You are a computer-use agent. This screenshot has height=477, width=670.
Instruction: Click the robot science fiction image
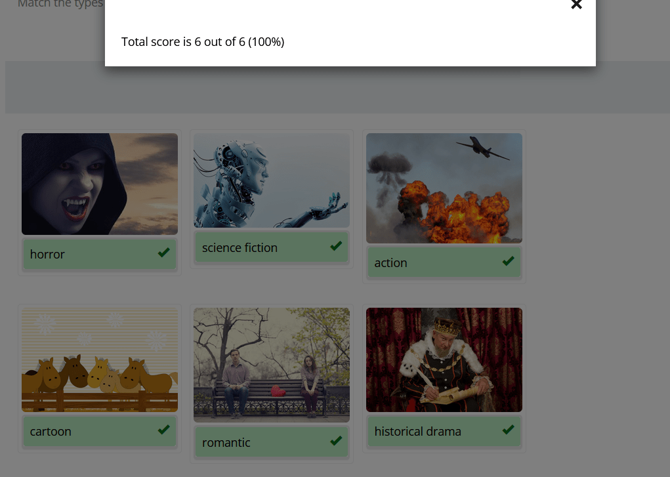(x=272, y=180)
